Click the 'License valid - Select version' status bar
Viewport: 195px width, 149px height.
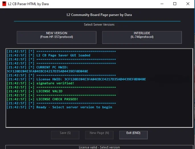[99, 147]
